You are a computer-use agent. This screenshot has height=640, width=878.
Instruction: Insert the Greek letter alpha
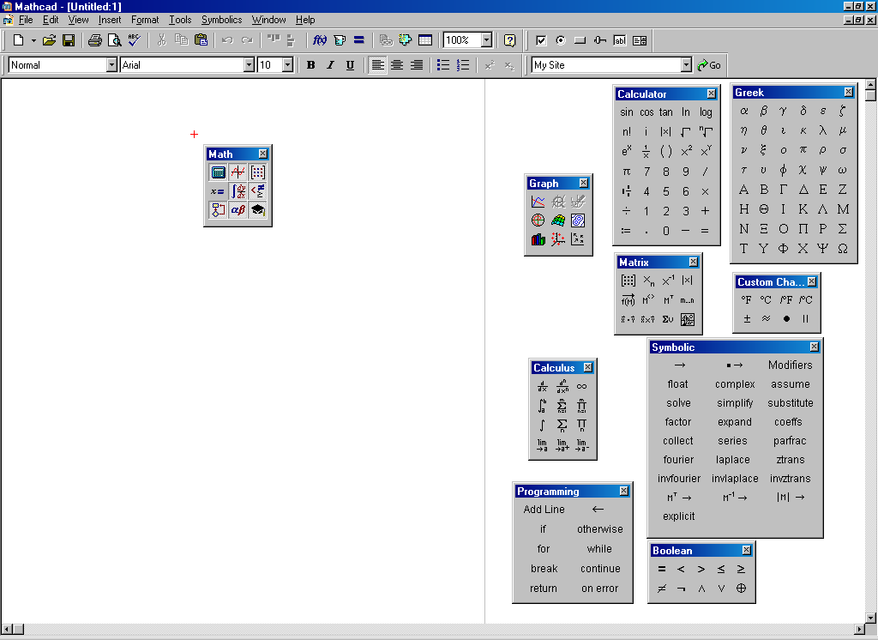743,111
